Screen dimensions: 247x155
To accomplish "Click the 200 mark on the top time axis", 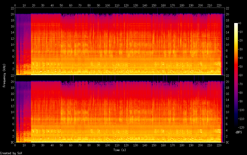I will (x=200, y=5).
